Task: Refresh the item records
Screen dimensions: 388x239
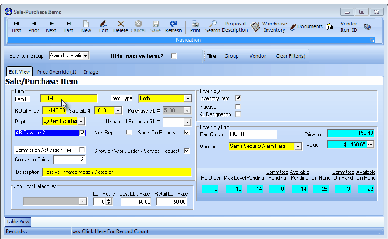Action: click(174, 27)
